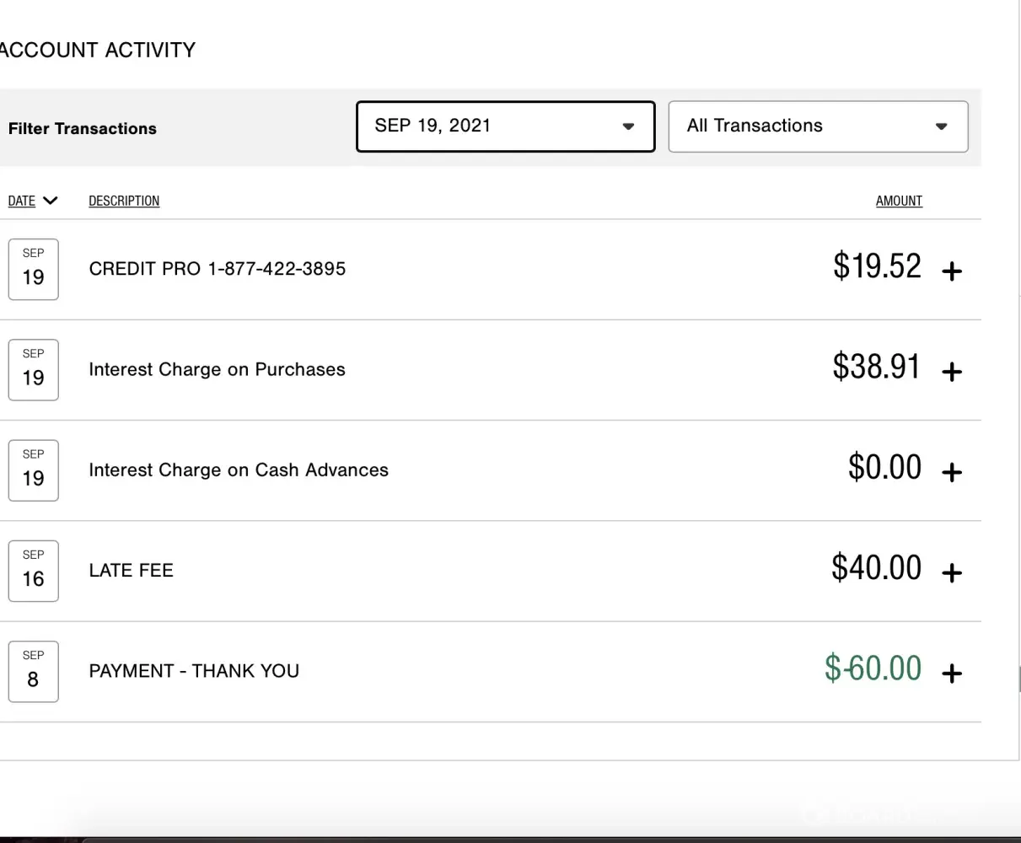1021x843 pixels.
Task: Sort by the DESCRIPTION column header
Action: (x=124, y=201)
